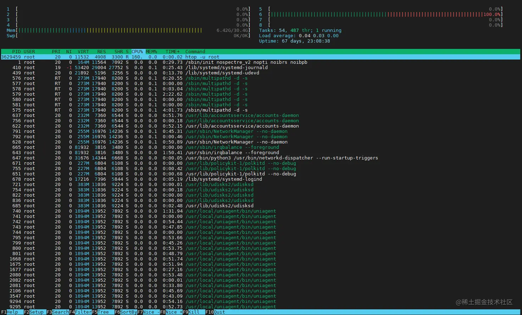The height and width of the screenshot is (315, 522).
Task: Select uniagent row with PID 740
Action: pos(261,211)
